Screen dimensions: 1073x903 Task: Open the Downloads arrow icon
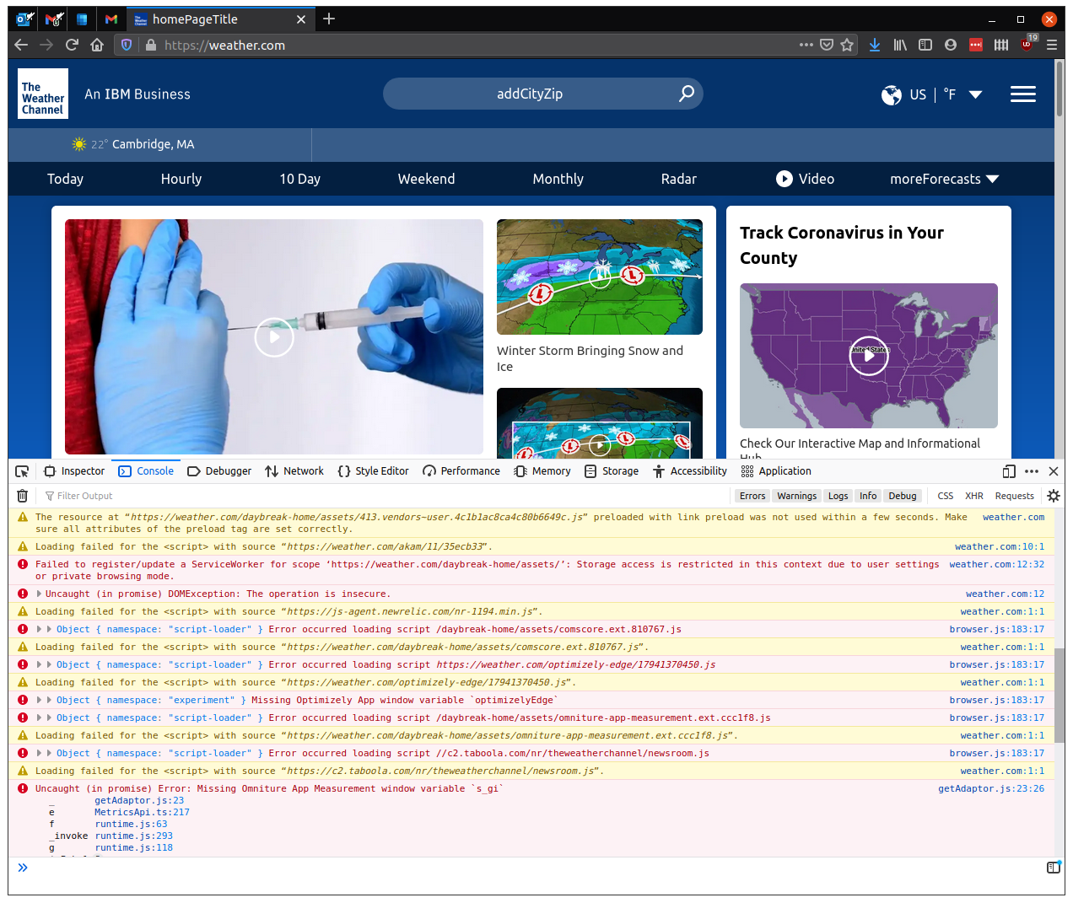click(x=875, y=45)
